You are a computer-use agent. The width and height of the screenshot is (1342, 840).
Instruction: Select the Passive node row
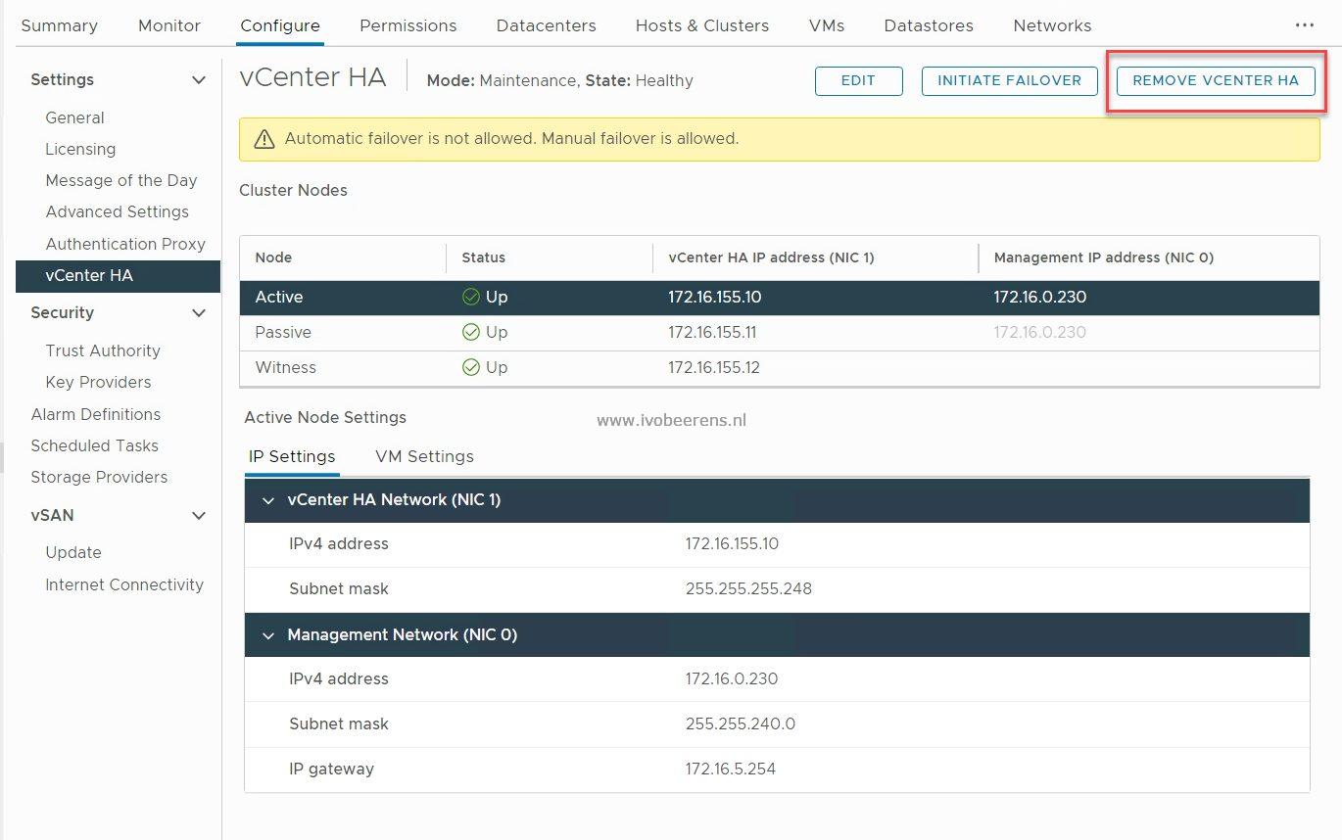click(x=780, y=333)
